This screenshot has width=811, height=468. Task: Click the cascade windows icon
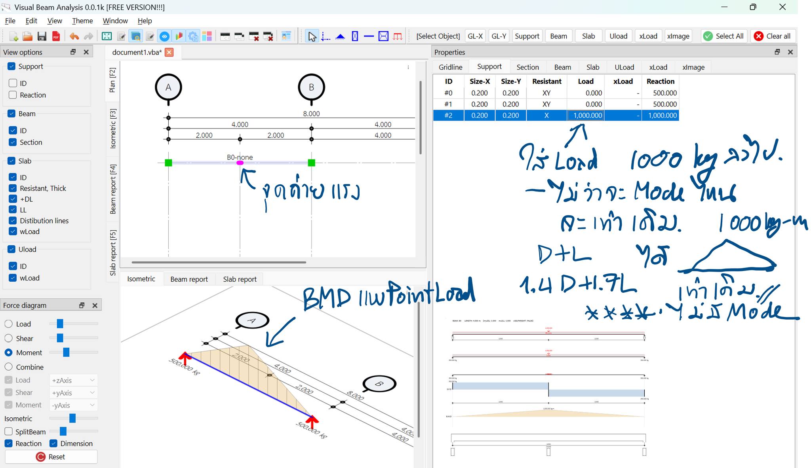[239, 36]
